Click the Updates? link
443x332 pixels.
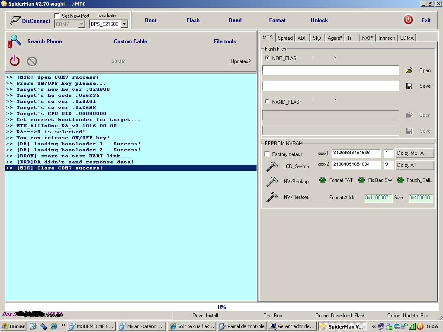[x=241, y=61]
